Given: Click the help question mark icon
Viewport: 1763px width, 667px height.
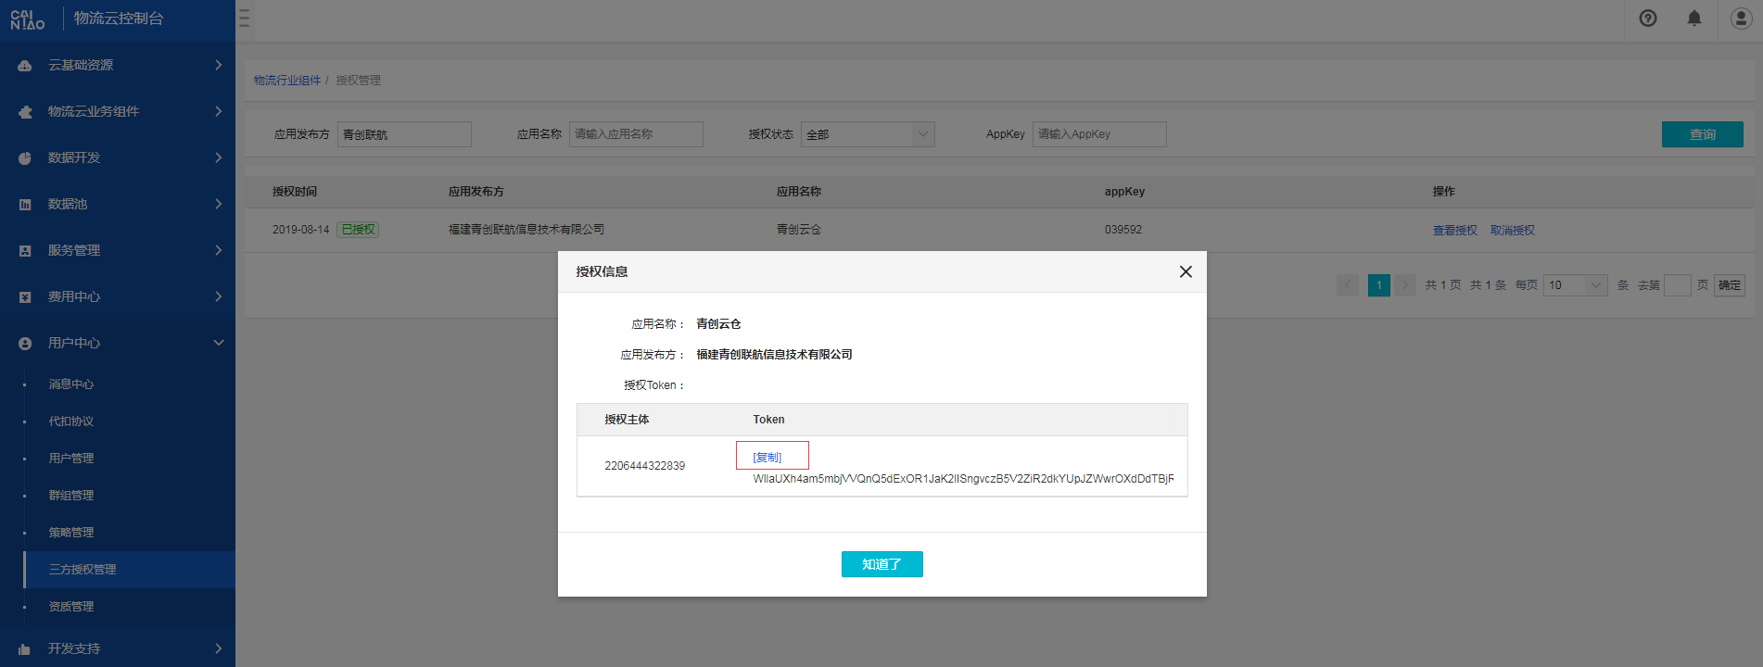Looking at the screenshot, I should 1647,19.
